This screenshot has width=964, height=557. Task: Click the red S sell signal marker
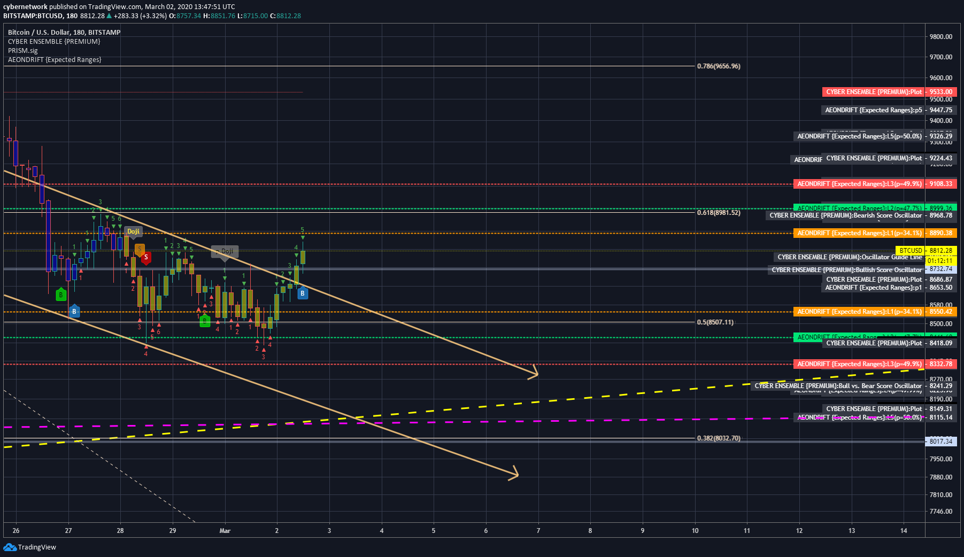145,258
